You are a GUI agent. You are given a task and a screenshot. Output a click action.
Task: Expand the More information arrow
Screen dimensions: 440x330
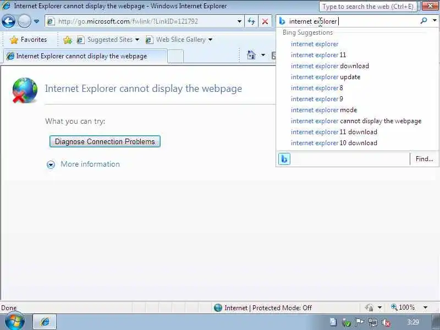[x=51, y=164]
